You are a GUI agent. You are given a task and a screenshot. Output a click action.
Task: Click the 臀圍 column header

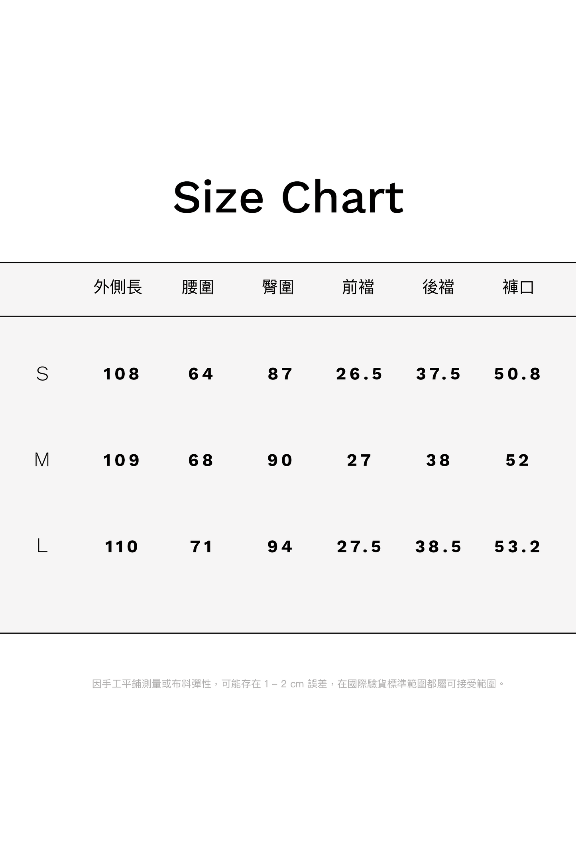(278, 287)
